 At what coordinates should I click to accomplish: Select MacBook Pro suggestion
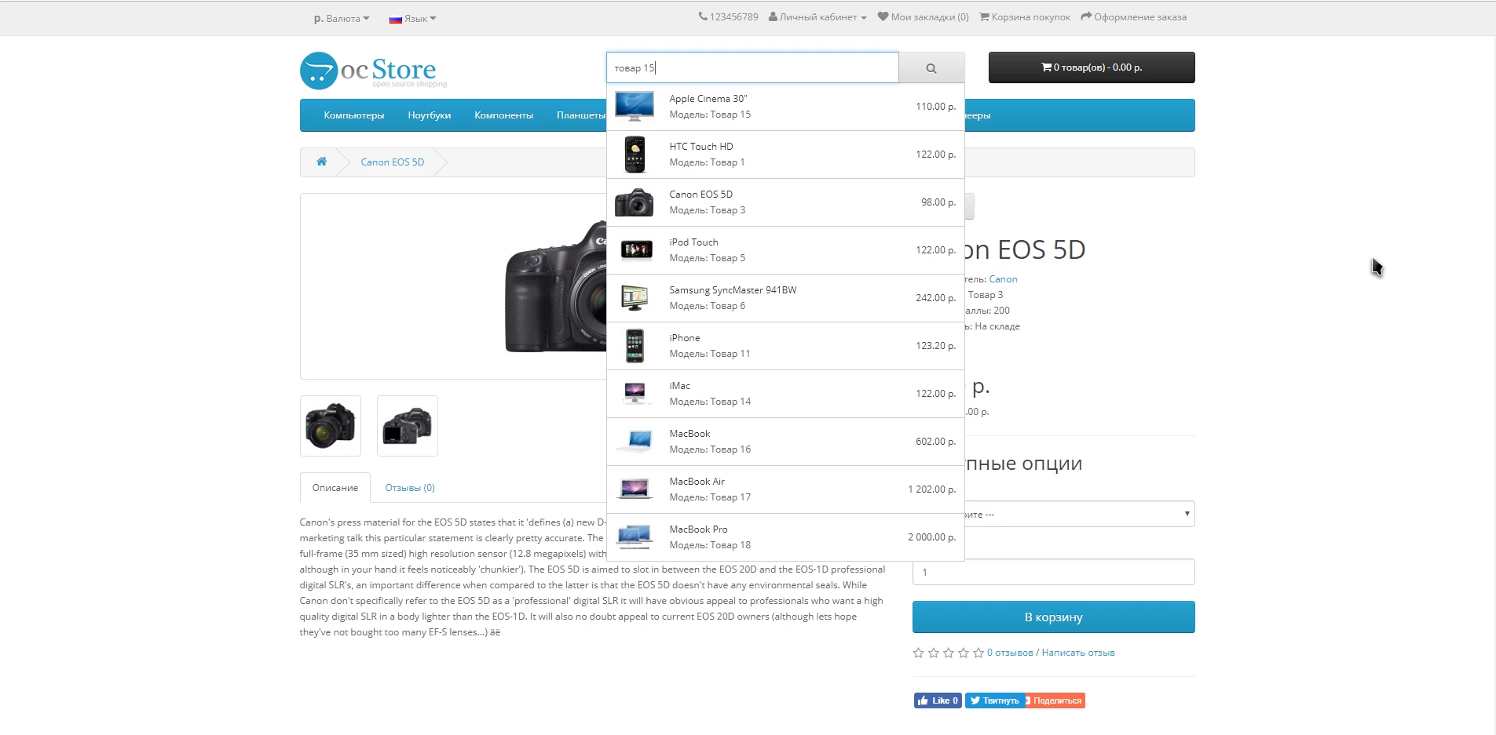(x=785, y=537)
